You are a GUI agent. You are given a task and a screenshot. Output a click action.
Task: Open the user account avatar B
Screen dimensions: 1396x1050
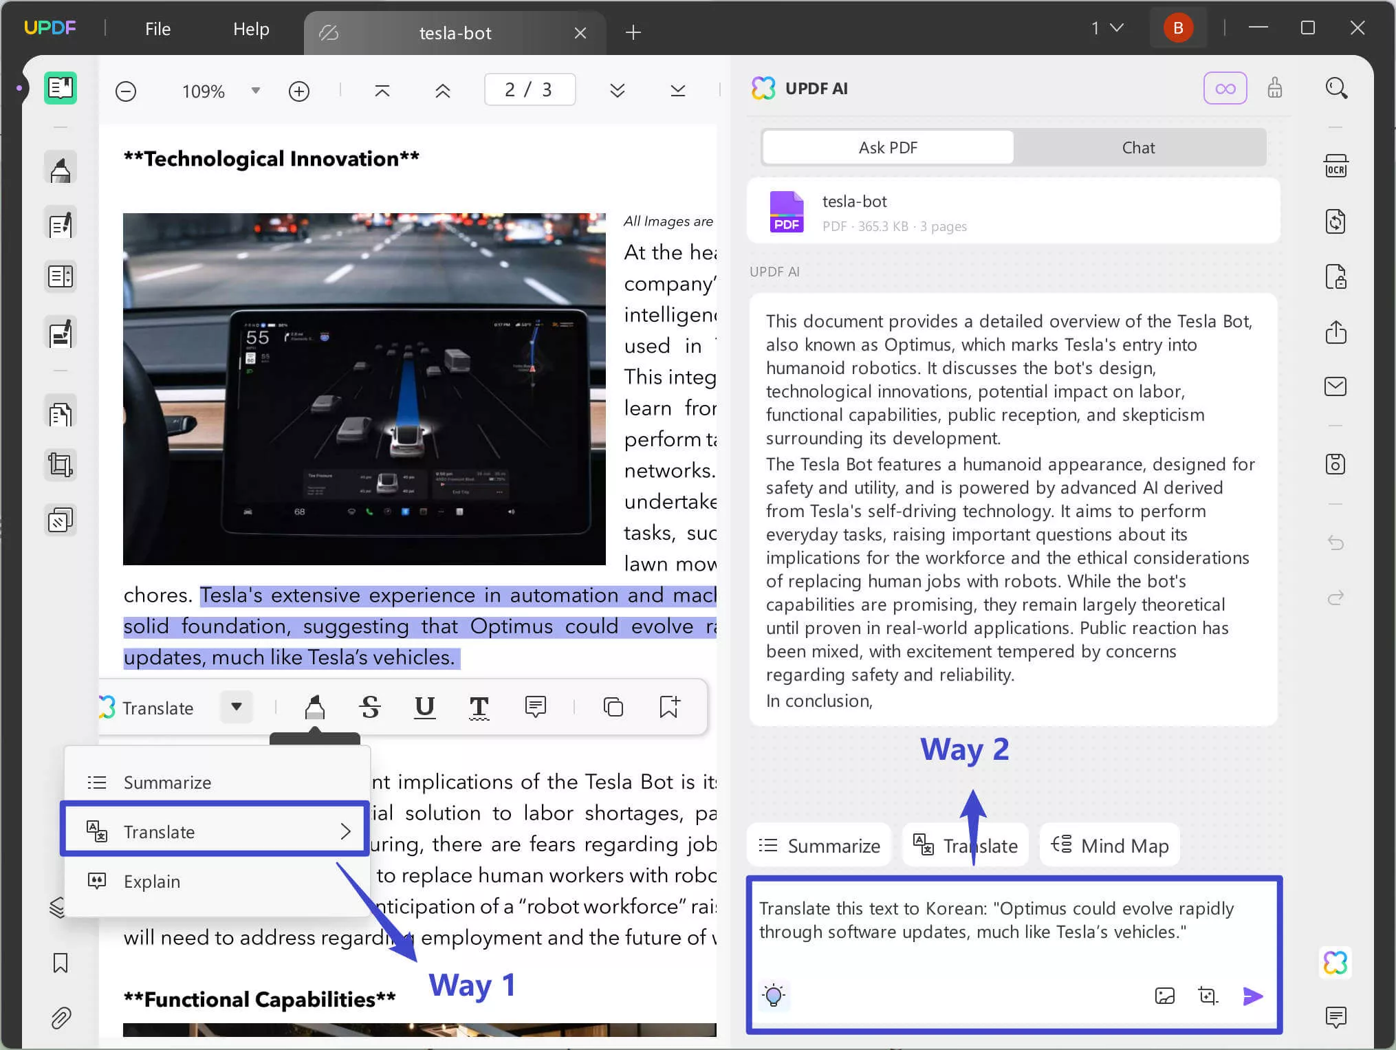click(1179, 28)
